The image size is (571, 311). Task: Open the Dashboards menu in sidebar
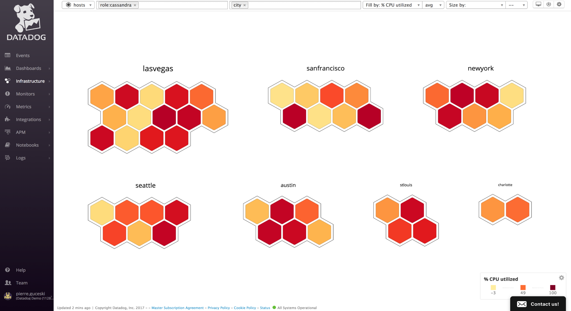click(x=28, y=68)
